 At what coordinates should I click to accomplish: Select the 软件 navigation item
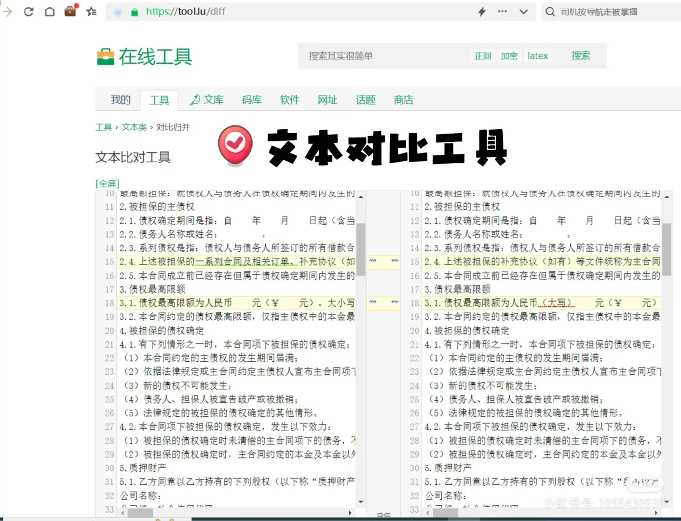(289, 100)
